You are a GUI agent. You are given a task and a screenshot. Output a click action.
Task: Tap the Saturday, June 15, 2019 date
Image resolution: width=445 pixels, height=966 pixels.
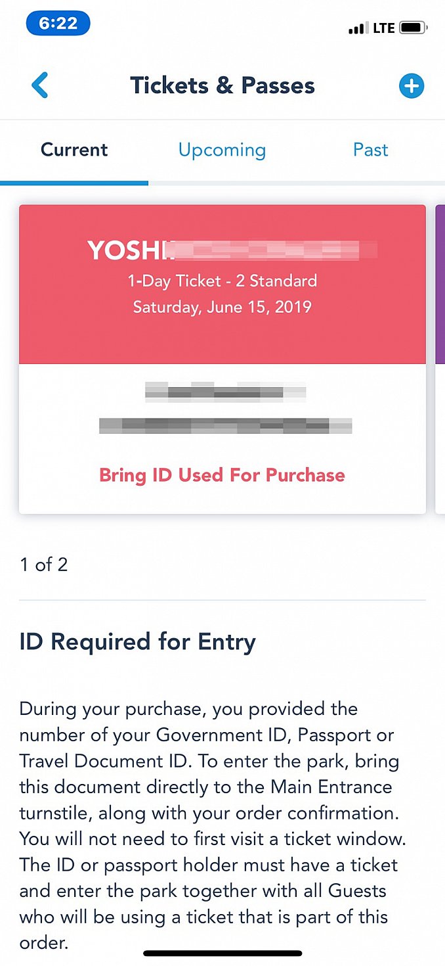222,307
